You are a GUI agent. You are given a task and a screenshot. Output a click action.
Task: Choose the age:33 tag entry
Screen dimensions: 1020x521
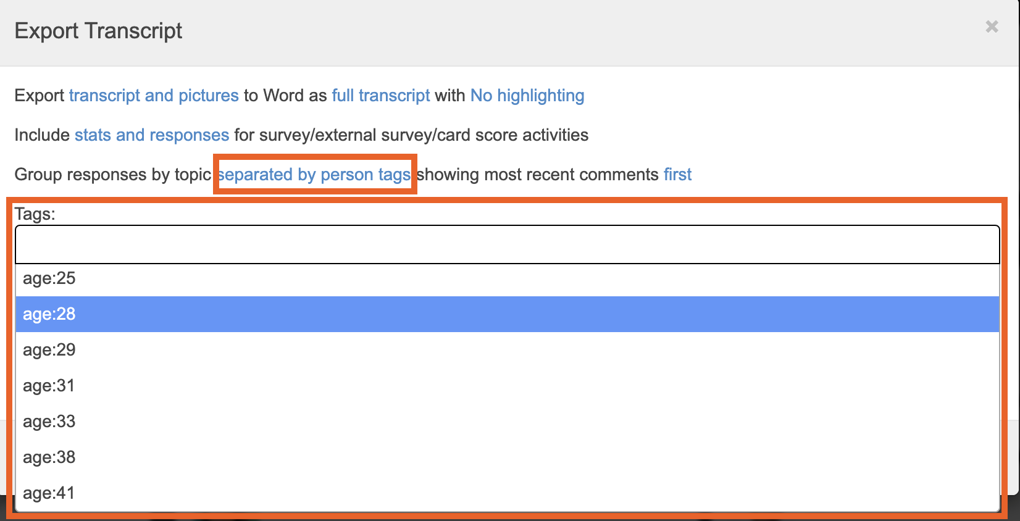pyautogui.click(x=49, y=422)
